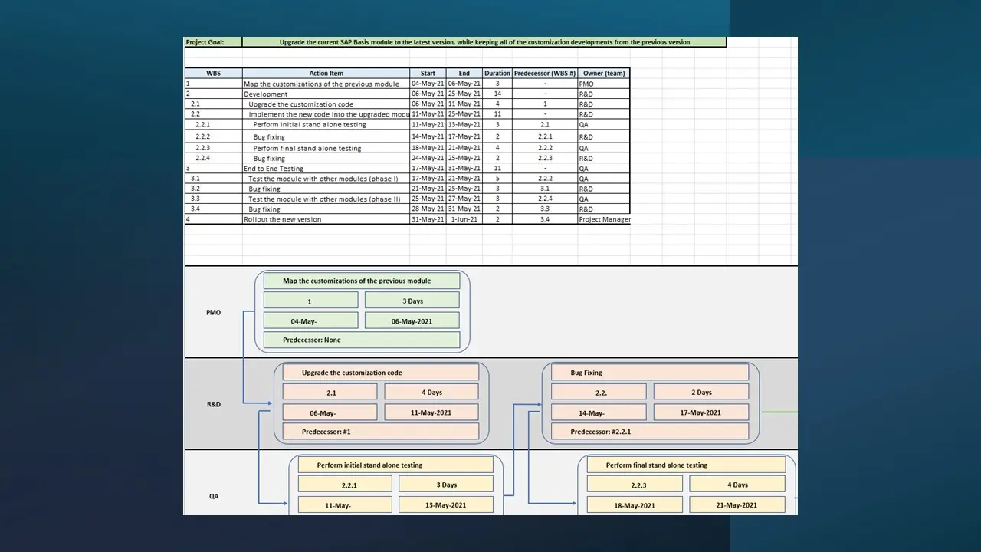Click the '18-May-2021' date box in flowchart
The height and width of the screenshot is (552, 981).
click(x=634, y=504)
